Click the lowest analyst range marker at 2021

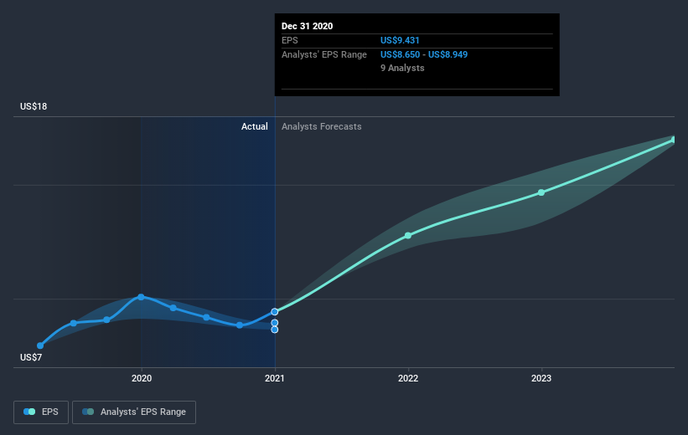(x=275, y=330)
